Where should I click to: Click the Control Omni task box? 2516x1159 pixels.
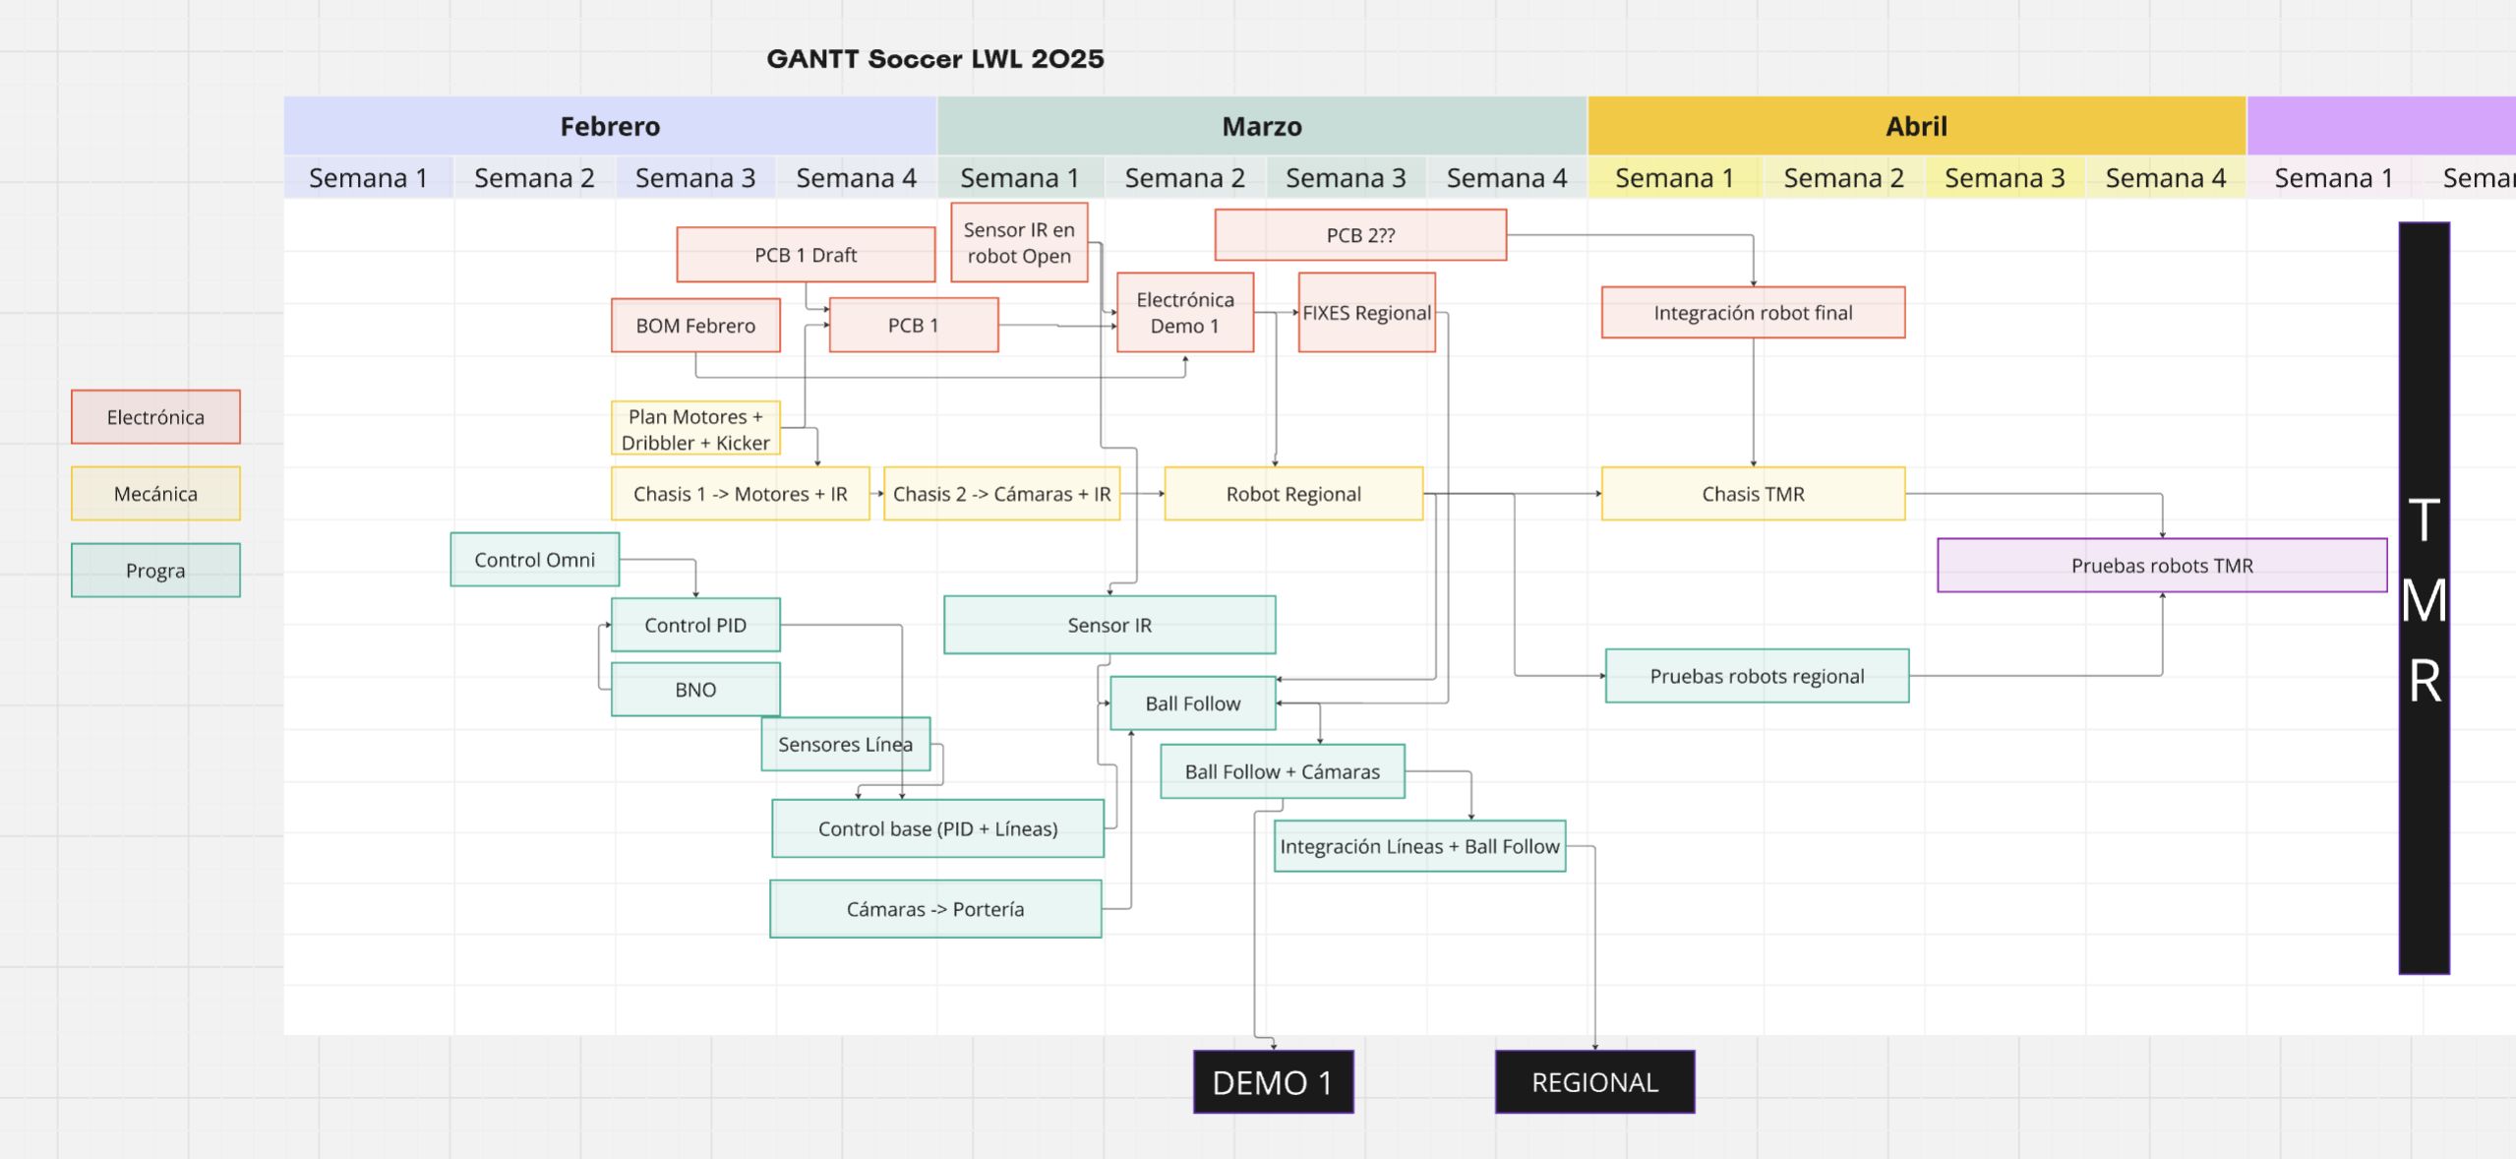[x=534, y=560]
